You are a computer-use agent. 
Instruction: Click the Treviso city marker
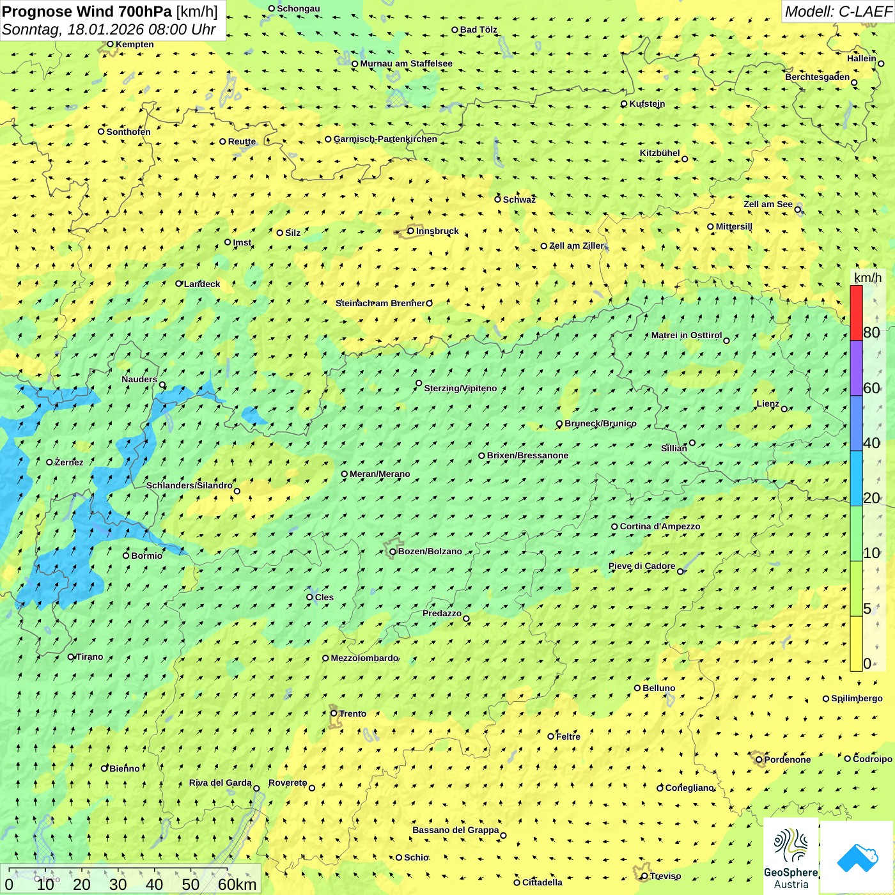[644, 876]
